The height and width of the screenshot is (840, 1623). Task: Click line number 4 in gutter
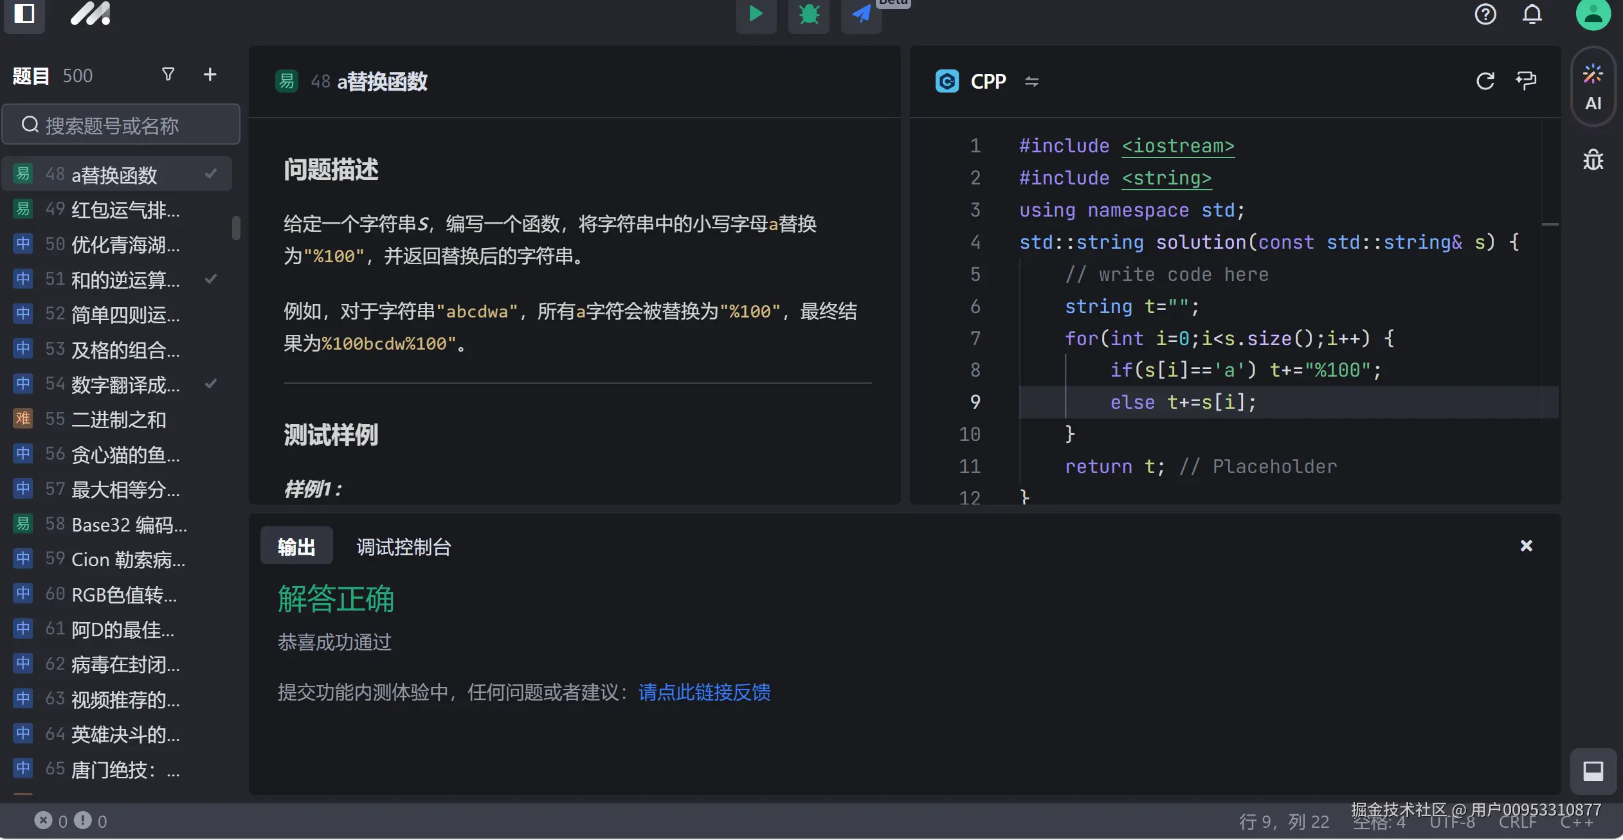click(x=975, y=242)
